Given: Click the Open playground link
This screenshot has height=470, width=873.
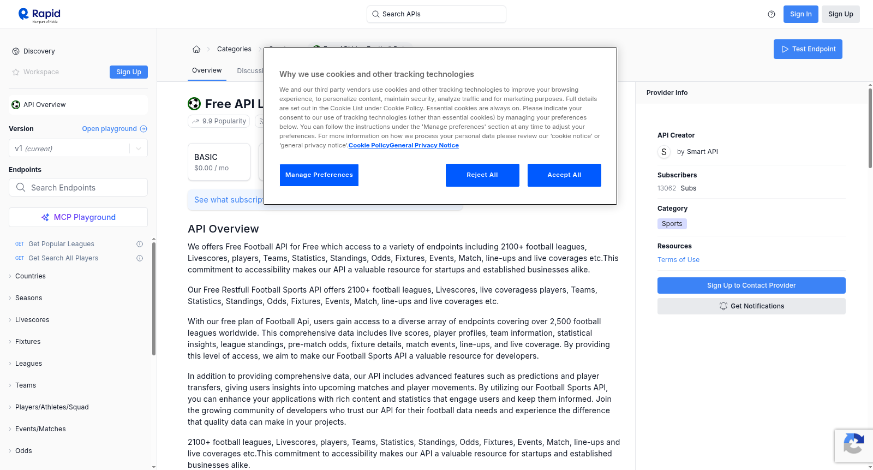Looking at the screenshot, I should pos(115,129).
